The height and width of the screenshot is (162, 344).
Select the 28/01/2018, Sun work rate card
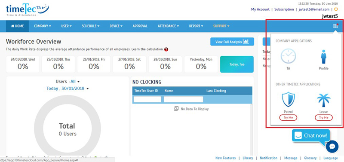[x=165, y=64]
